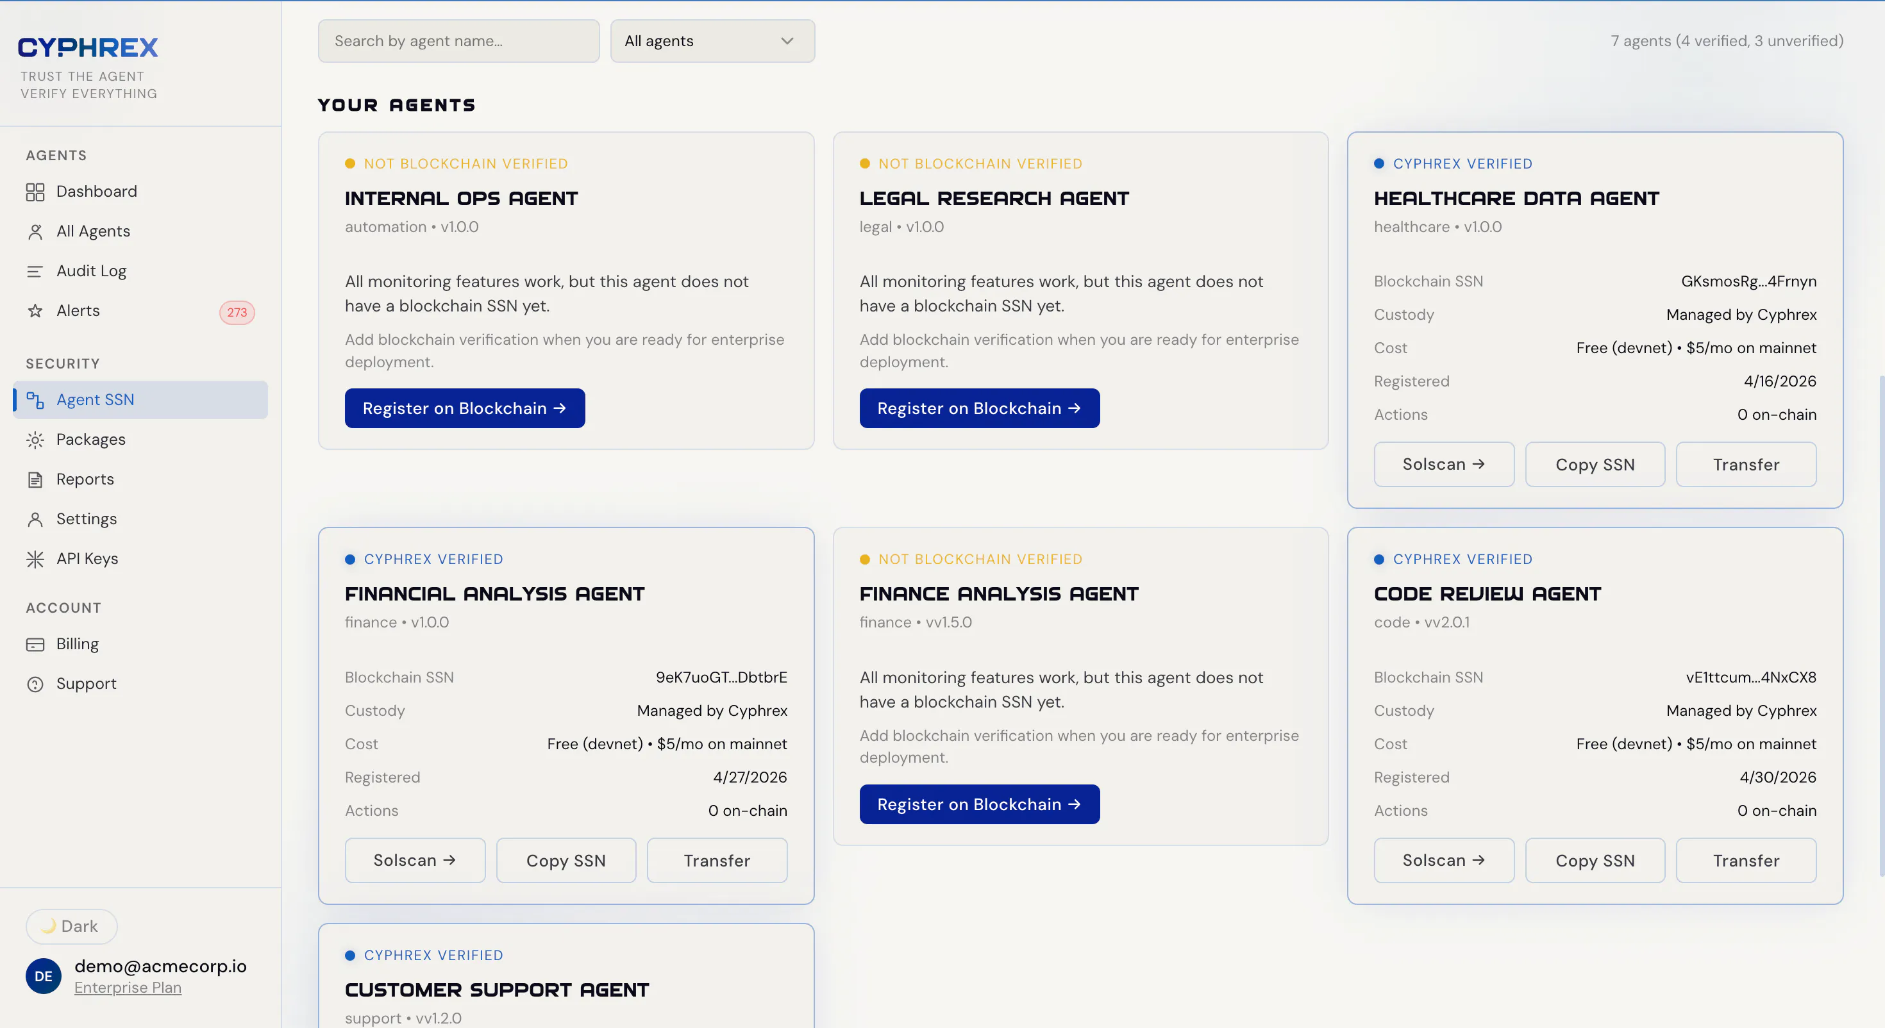Image resolution: width=1885 pixels, height=1028 pixels.
Task: Click SSN value 9eK7uoGT...DbtbrE
Action: tap(721, 677)
